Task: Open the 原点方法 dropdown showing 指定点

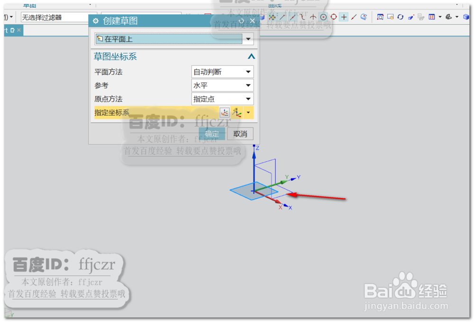Action: (248, 99)
